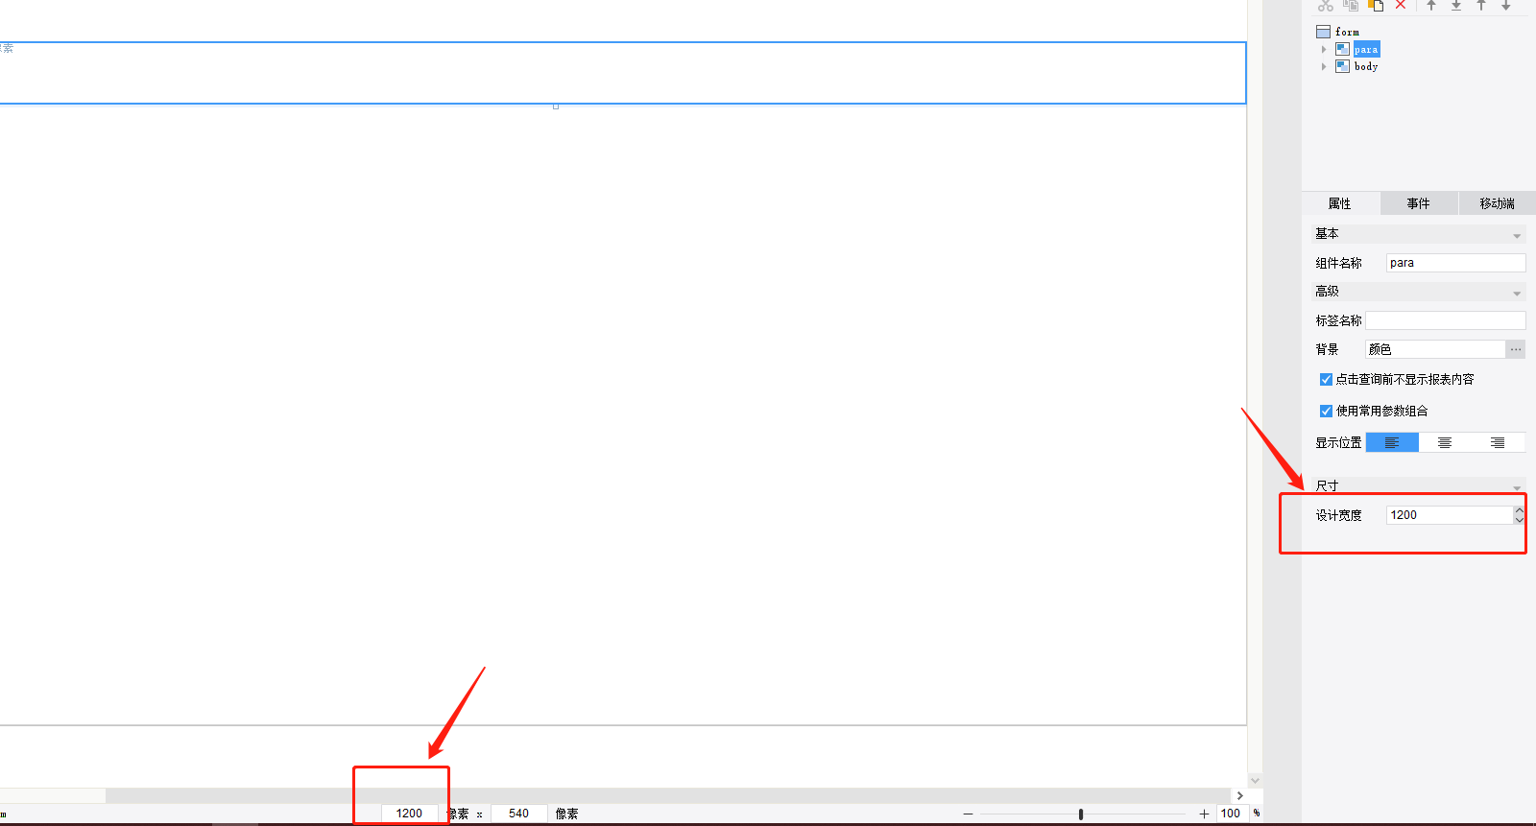Click the 设计宽度 input field
Image resolution: width=1536 pixels, height=826 pixels.
(1450, 515)
